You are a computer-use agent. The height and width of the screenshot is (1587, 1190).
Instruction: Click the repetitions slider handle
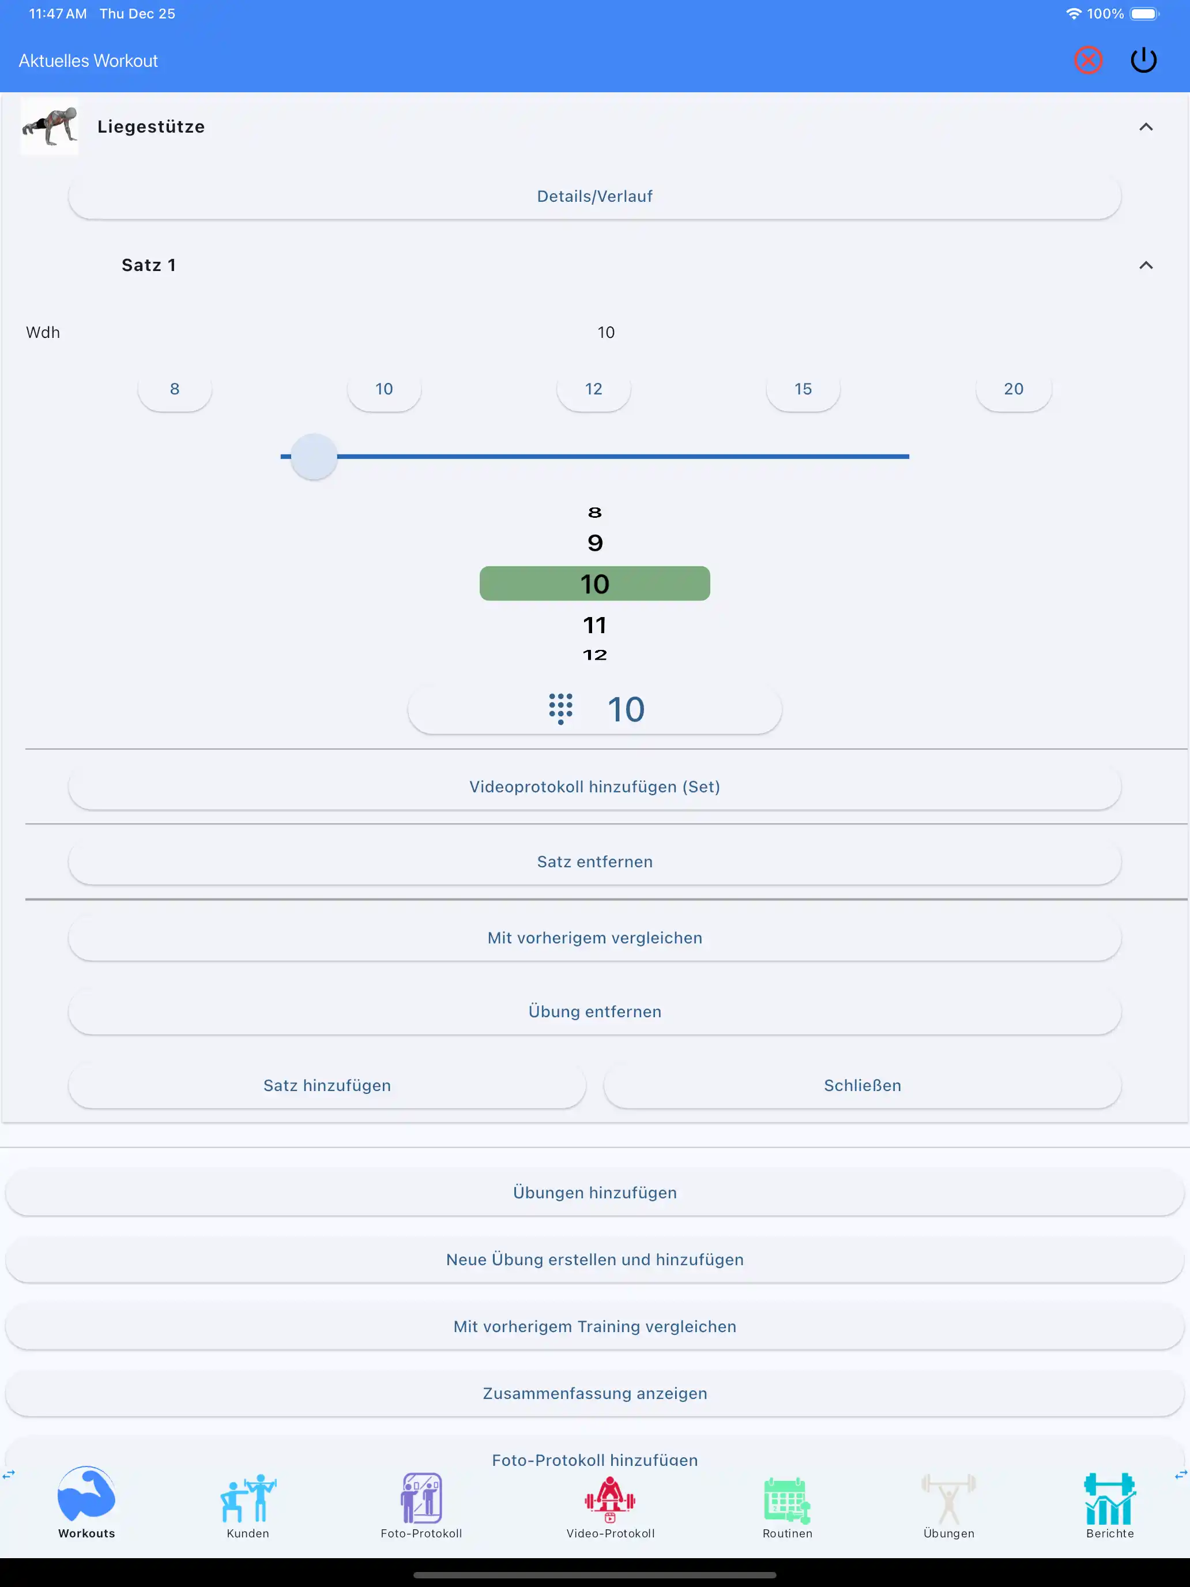[314, 456]
